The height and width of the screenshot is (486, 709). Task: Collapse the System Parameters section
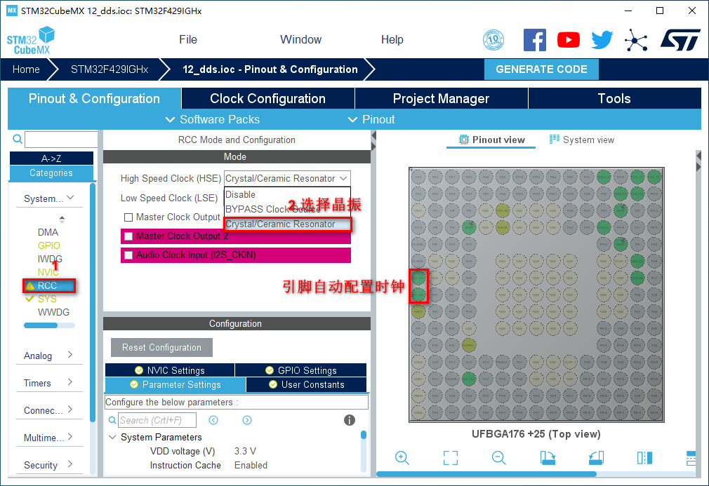[113, 437]
